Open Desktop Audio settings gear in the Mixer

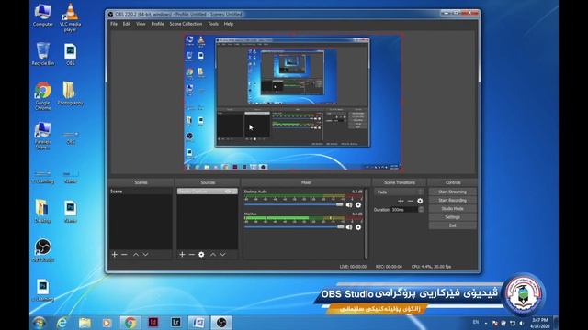358,205
